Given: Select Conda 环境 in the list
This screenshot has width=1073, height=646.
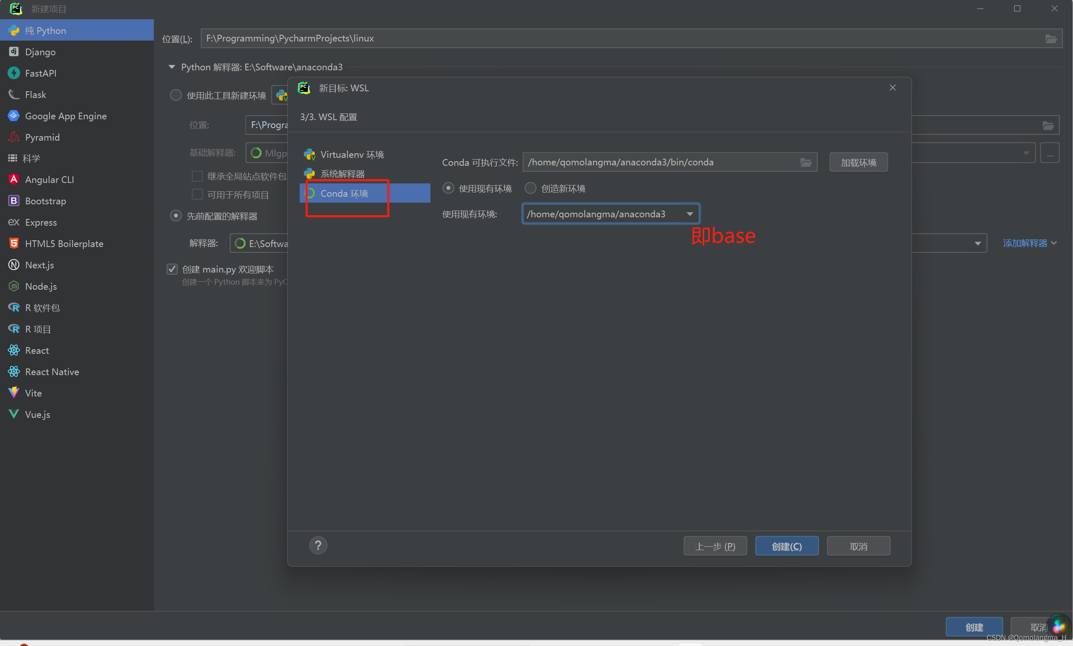Looking at the screenshot, I should point(365,193).
